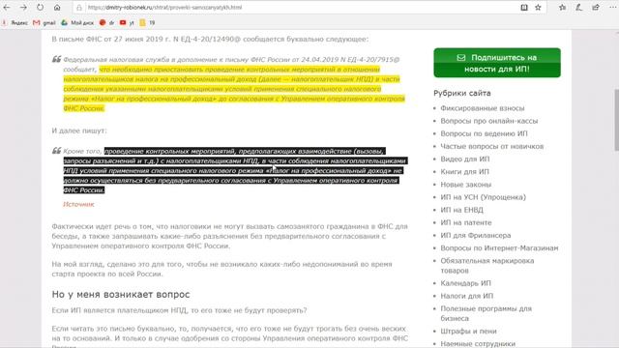The image size is (619, 348).
Task: Open the dr bookmark
Action: click(107, 23)
